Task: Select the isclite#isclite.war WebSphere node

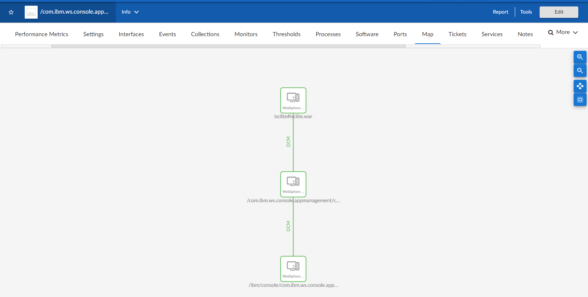Action: pyautogui.click(x=293, y=100)
